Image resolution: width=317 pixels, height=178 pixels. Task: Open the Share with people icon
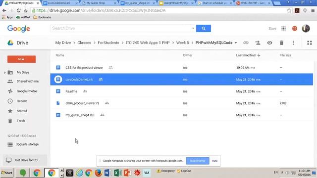click(258, 43)
